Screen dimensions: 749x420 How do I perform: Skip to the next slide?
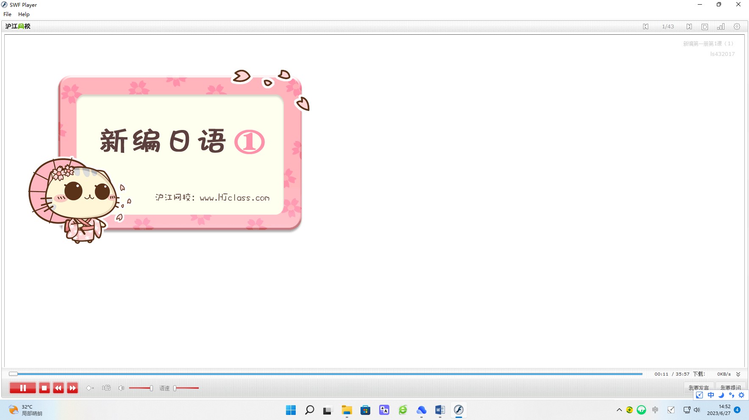click(x=689, y=27)
